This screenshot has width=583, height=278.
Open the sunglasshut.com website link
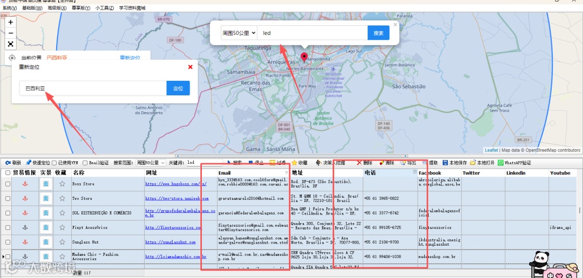(170, 242)
